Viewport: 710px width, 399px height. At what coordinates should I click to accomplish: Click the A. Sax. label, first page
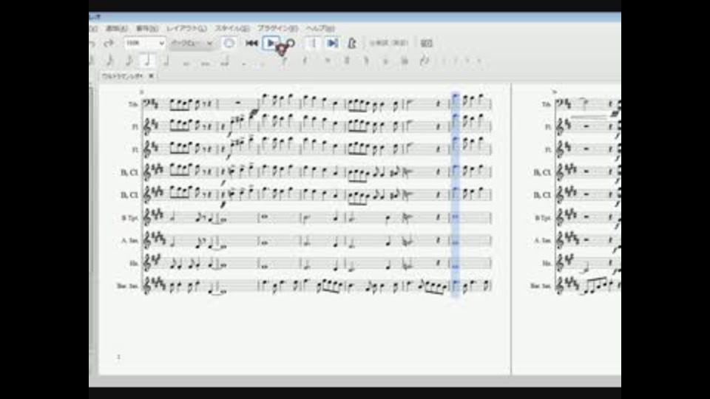point(129,241)
